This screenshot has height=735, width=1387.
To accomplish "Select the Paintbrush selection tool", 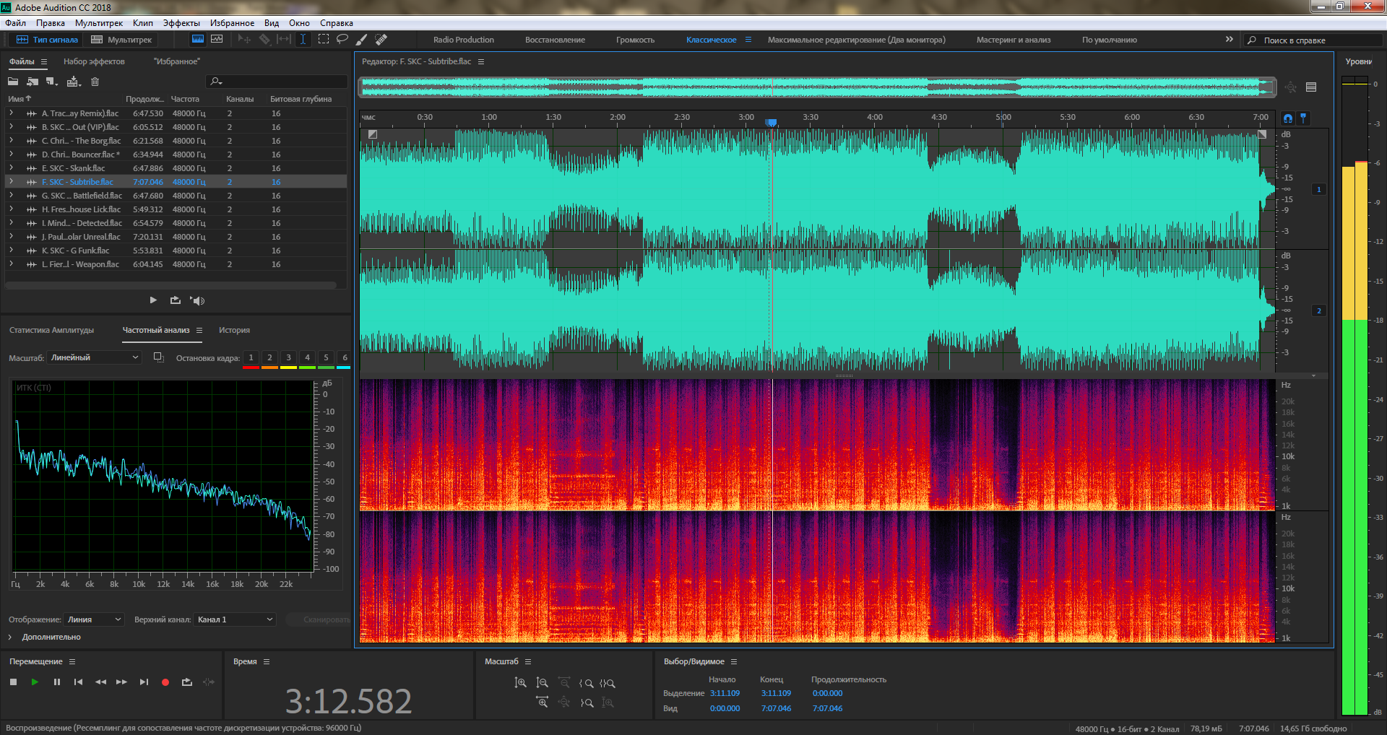I will point(361,39).
